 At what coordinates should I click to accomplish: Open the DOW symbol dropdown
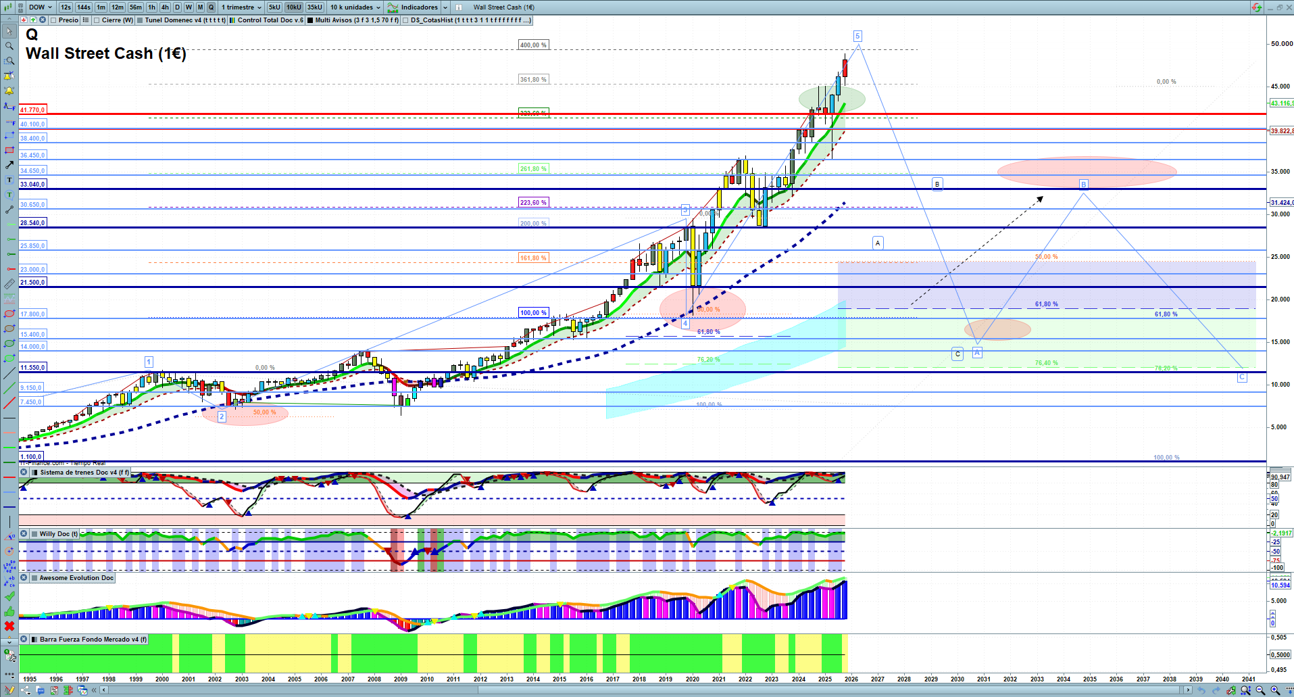(40, 7)
